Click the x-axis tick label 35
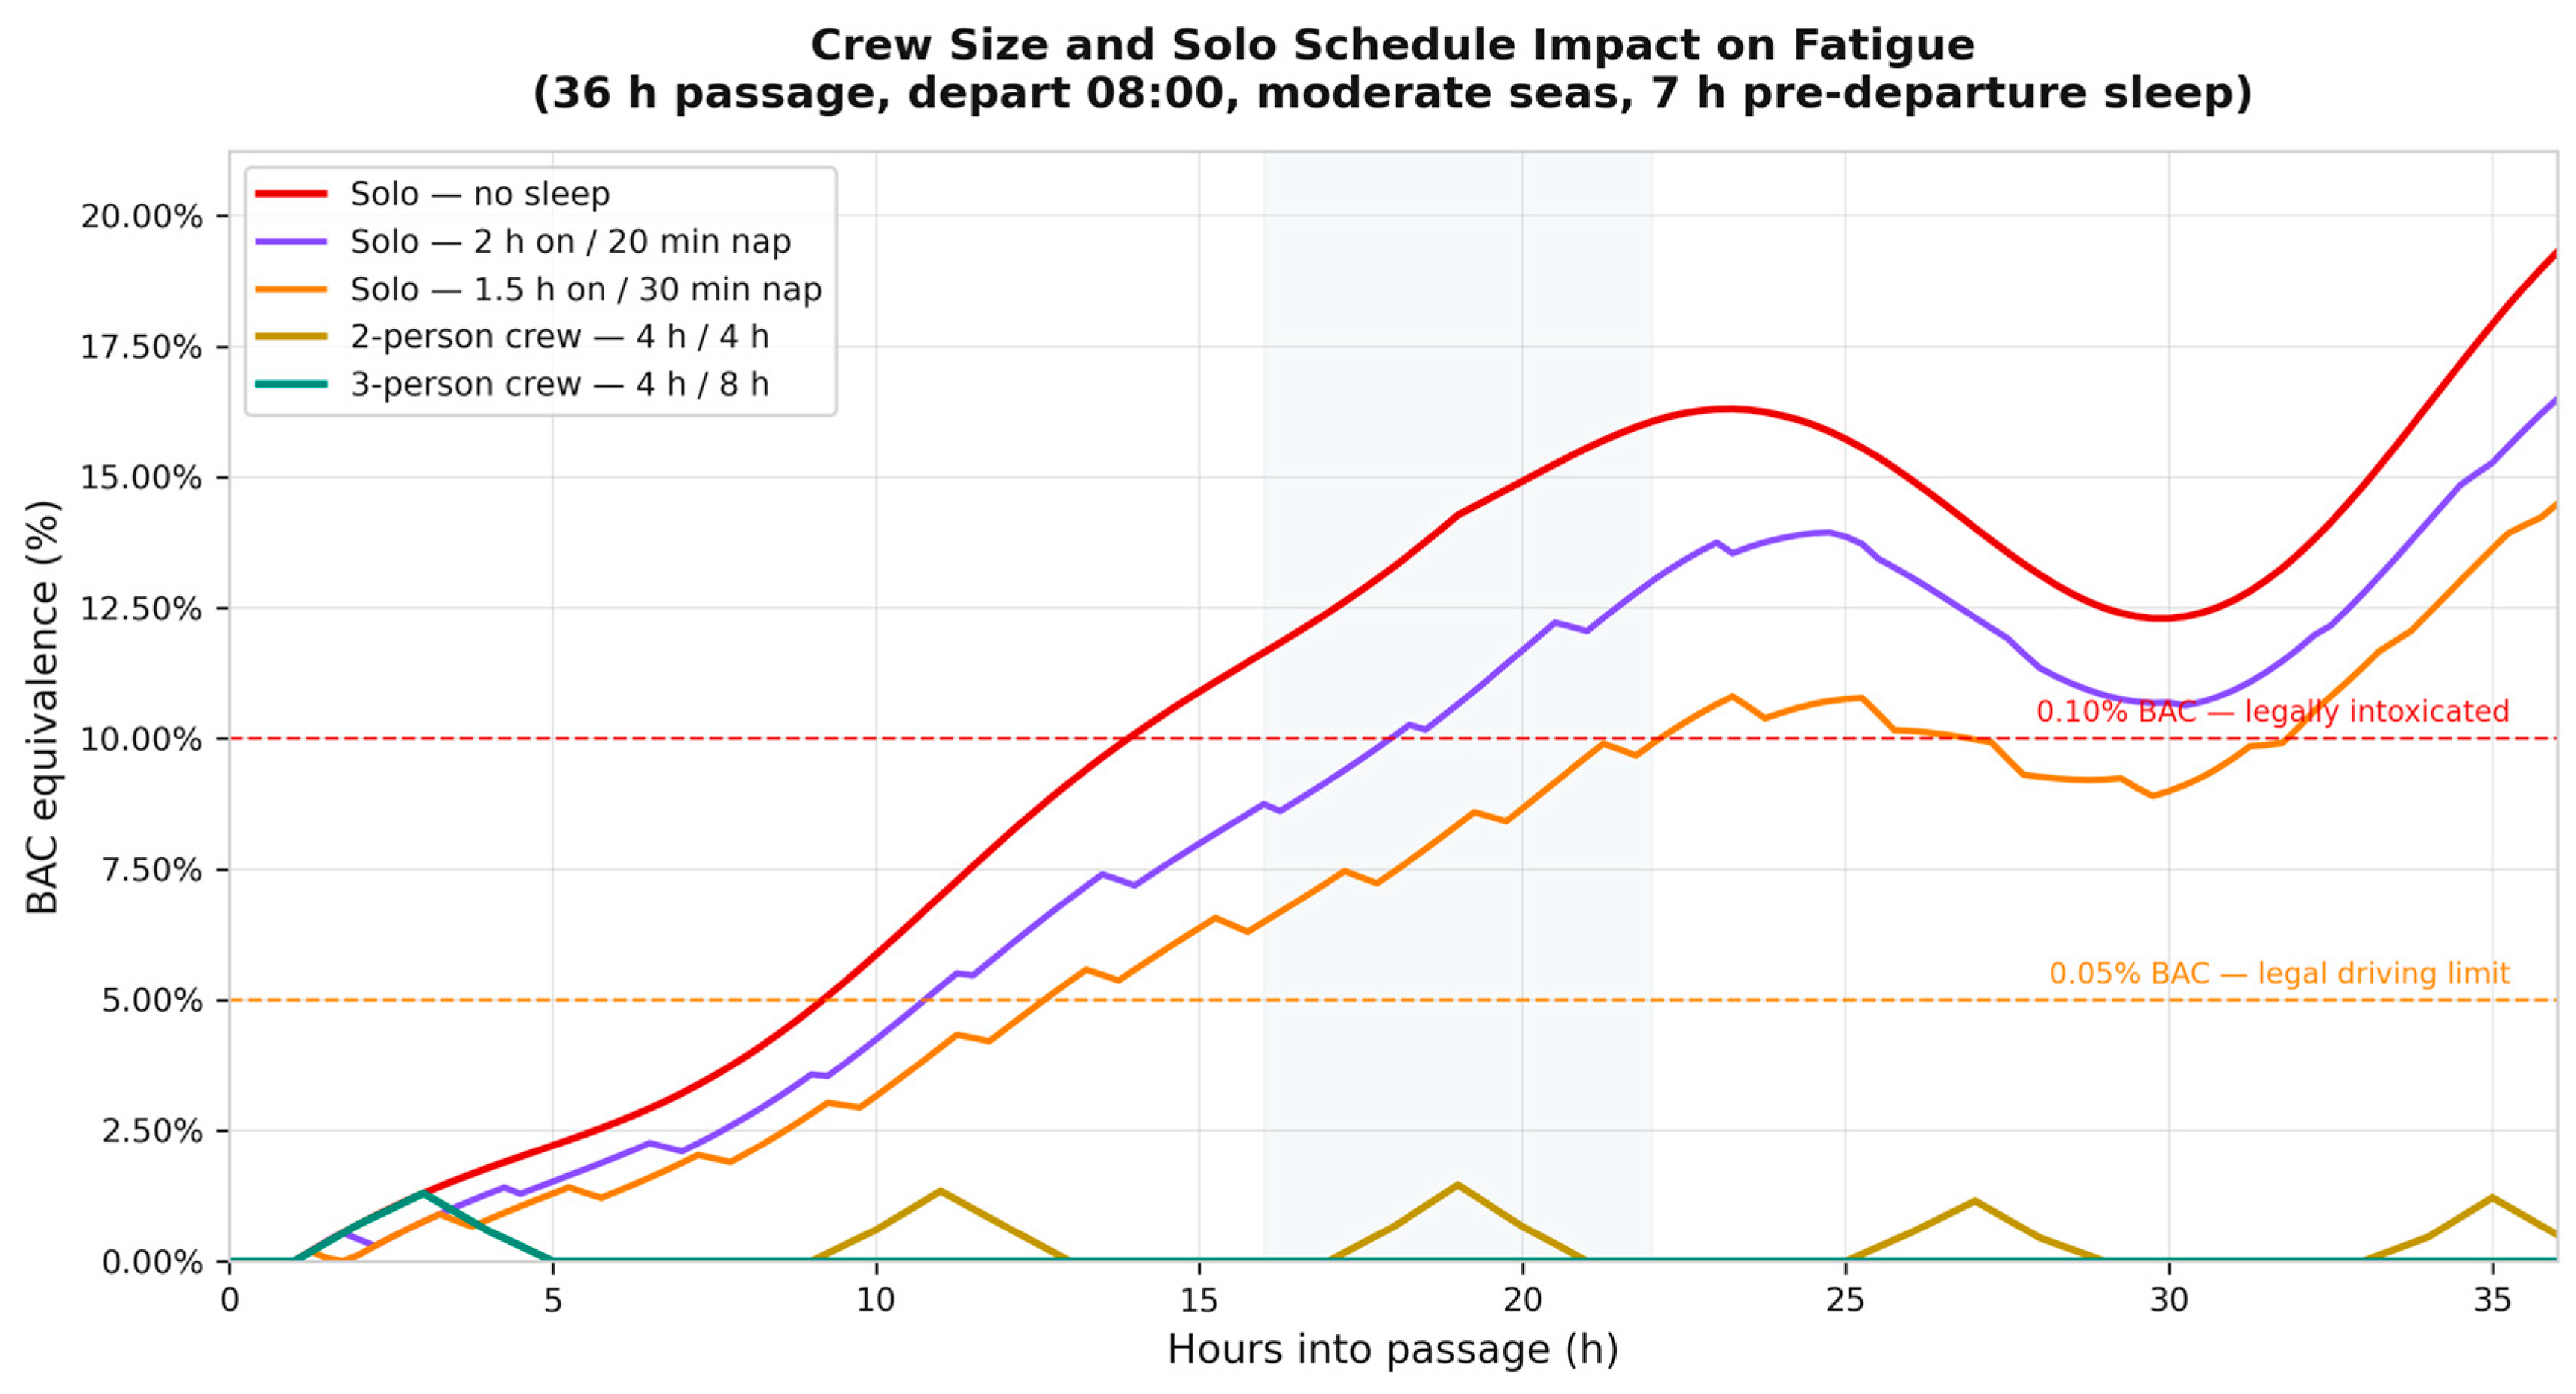This screenshot has height=1394, width=2576. coord(2492,1299)
